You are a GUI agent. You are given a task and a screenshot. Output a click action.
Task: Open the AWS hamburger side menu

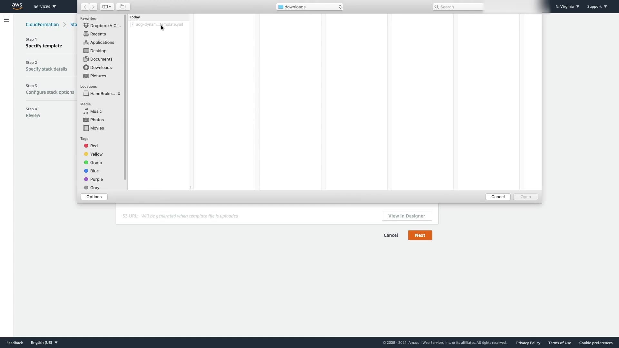coord(6,20)
